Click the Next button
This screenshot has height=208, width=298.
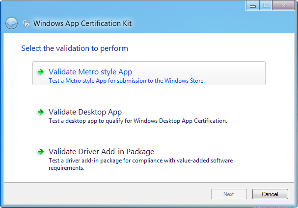pos(229,194)
